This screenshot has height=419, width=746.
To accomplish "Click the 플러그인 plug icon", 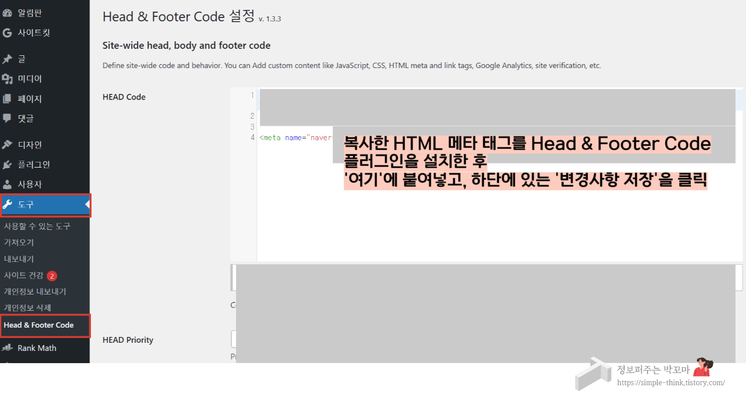I will point(7,164).
